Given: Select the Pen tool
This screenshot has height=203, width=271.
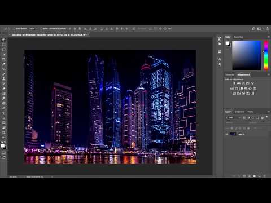Looking at the screenshot, I should (3, 108).
